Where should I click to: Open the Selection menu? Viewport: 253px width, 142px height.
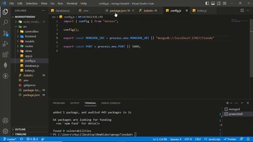coord(32,4)
